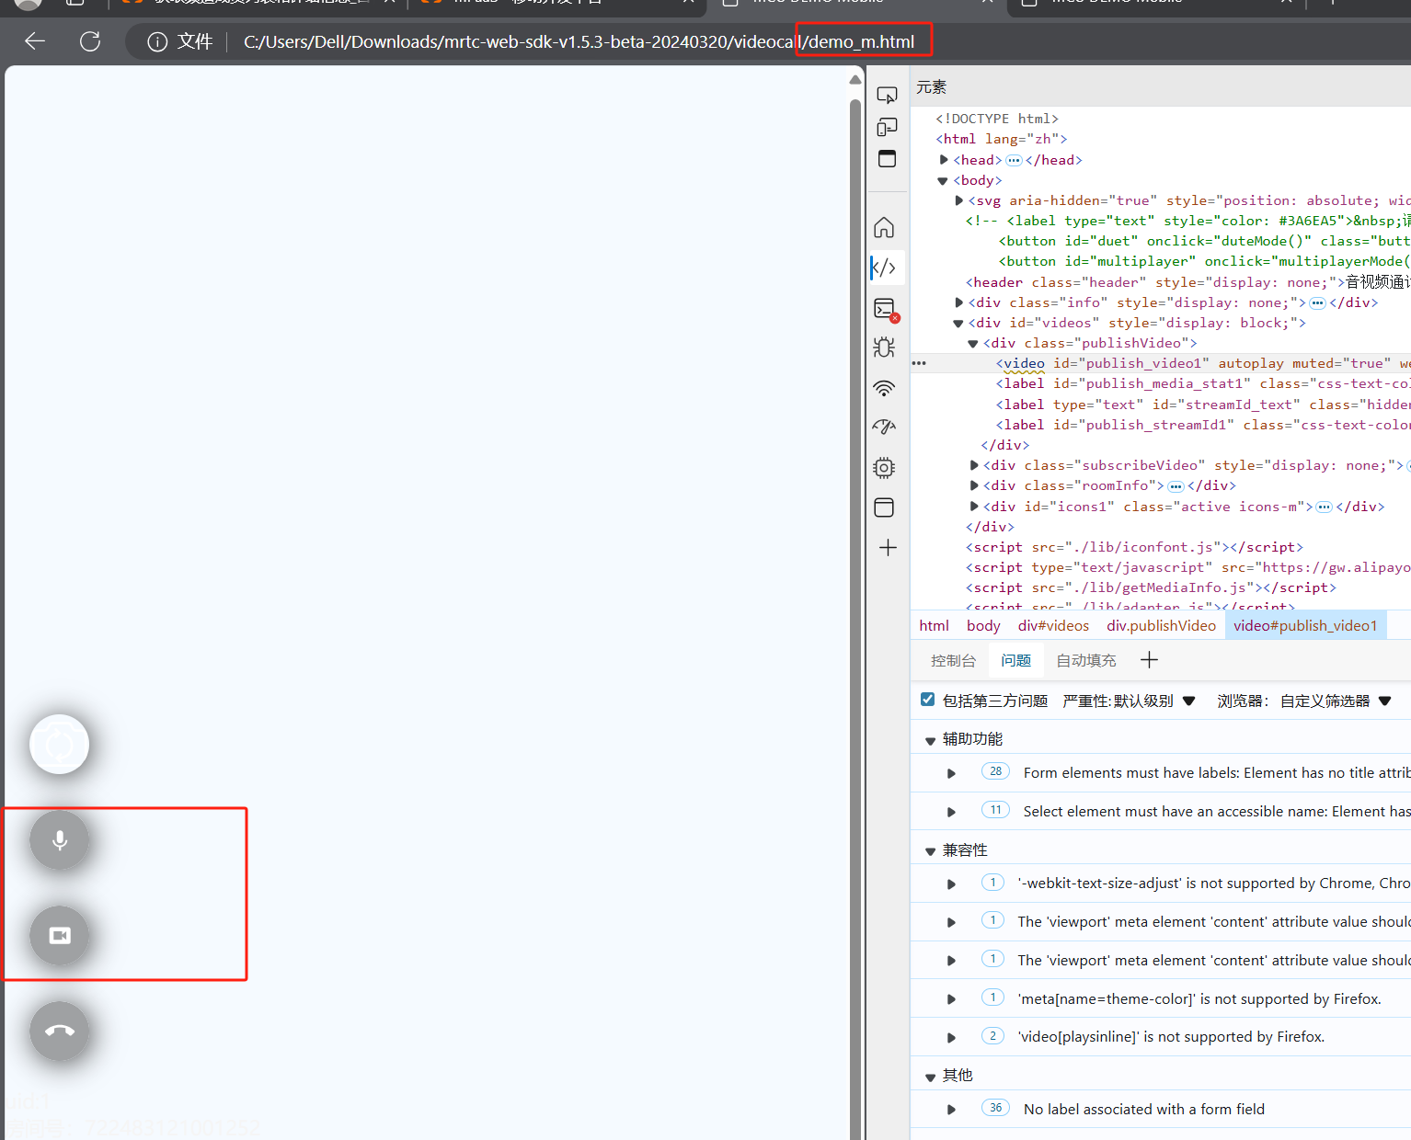
Task: Expand the roomInfo div node
Action: (974, 485)
